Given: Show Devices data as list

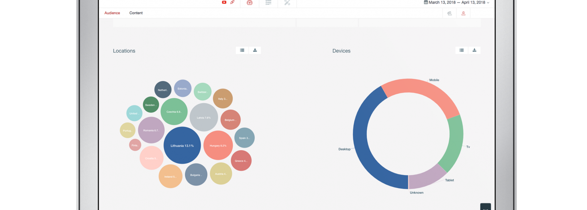Looking at the screenshot, I should click(x=462, y=50).
